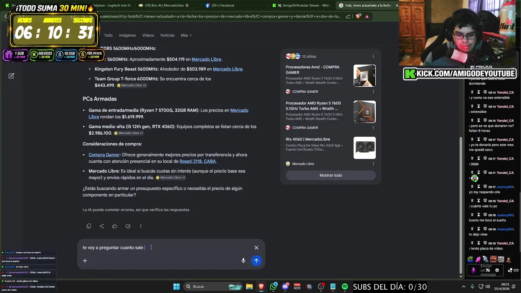The width and height of the screenshot is (521, 293).
Task: Click the AMD processor box thumbnail
Action: [x=365, y=76]
